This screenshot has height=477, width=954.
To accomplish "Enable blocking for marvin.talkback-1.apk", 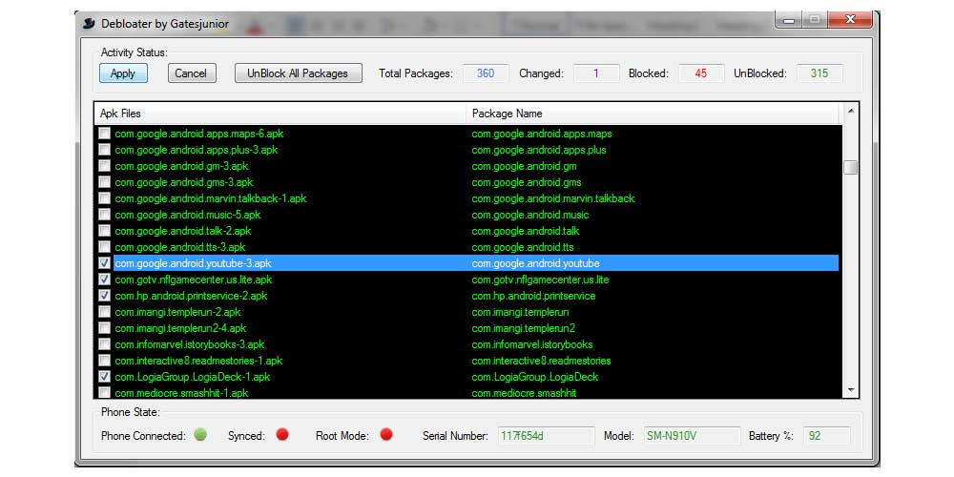I will click(105, 198).
